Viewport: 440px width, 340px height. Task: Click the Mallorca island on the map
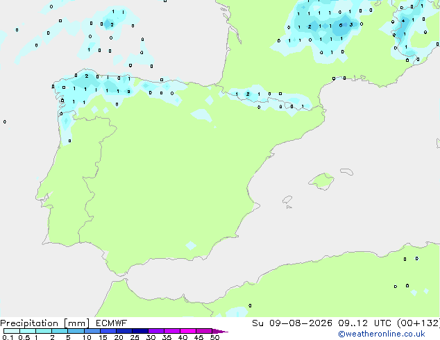(x=321, y=181)
